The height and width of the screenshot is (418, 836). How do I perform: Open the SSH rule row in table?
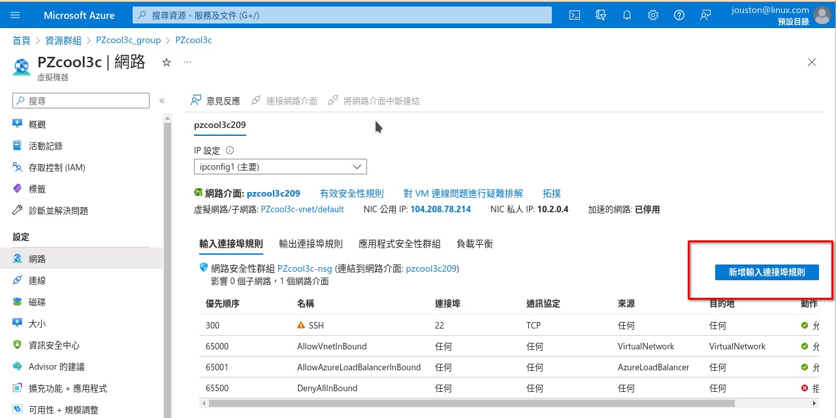coord(315,325)
